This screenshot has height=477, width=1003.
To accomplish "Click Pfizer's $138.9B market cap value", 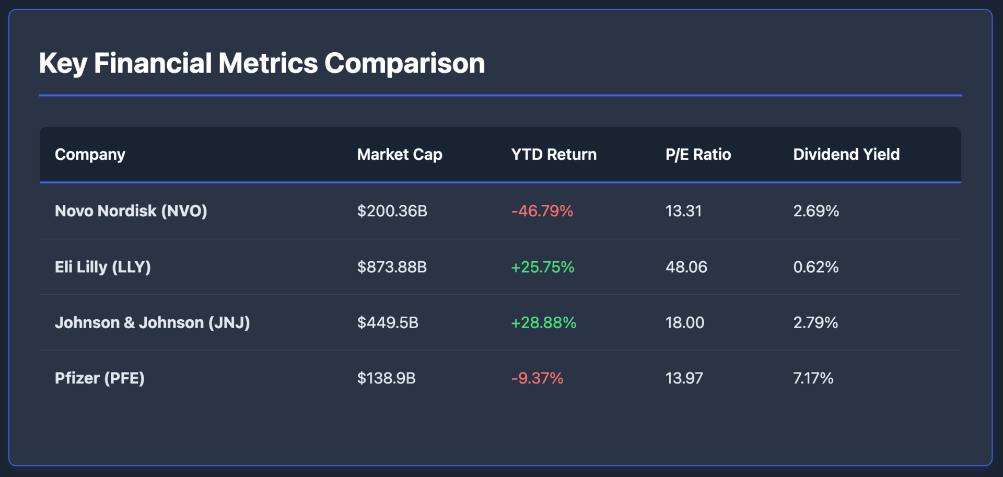I will (x=386, y=378).
